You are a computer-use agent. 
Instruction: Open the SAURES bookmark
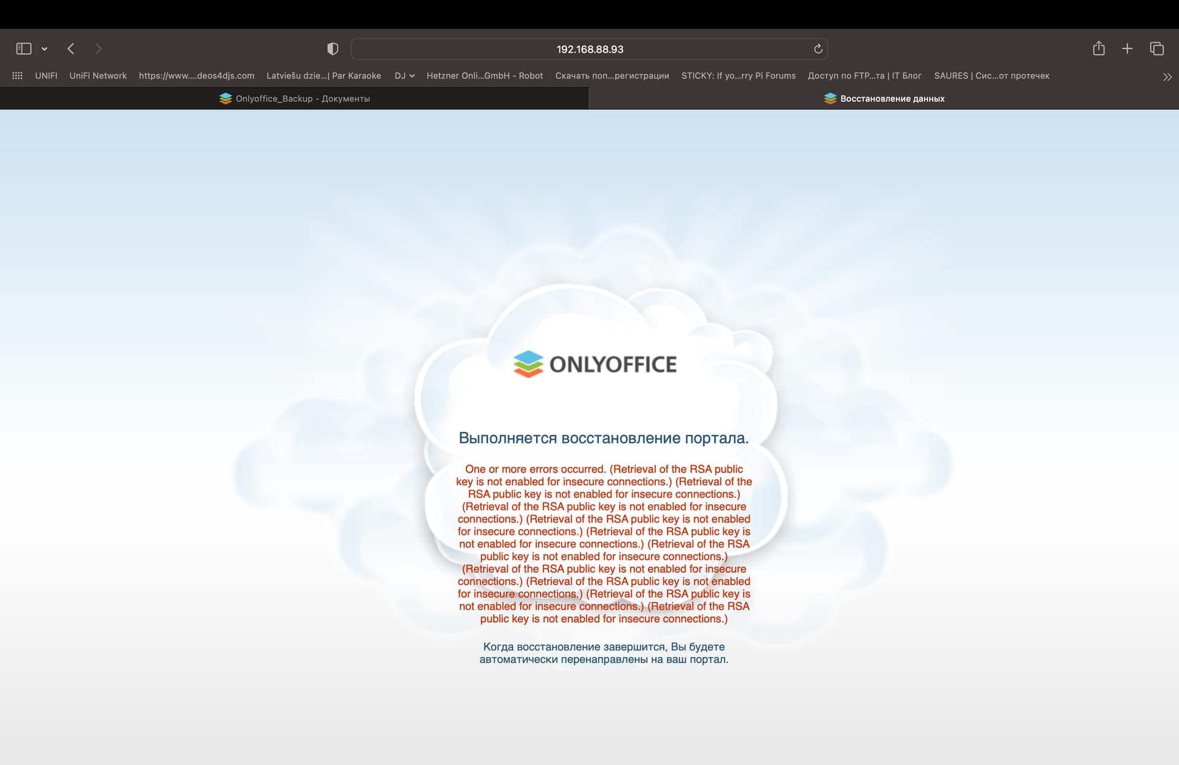coord(992,75)
